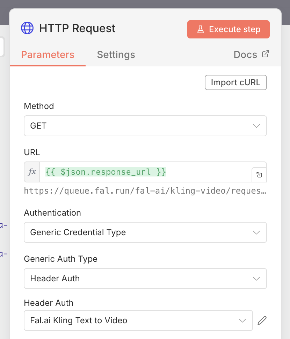
Task: Click the external link icon next to Docs
Action: click(266, 54)
